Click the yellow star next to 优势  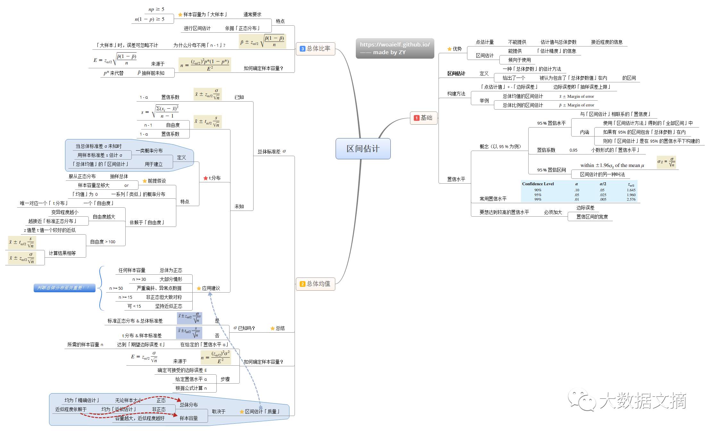point(449,49)
